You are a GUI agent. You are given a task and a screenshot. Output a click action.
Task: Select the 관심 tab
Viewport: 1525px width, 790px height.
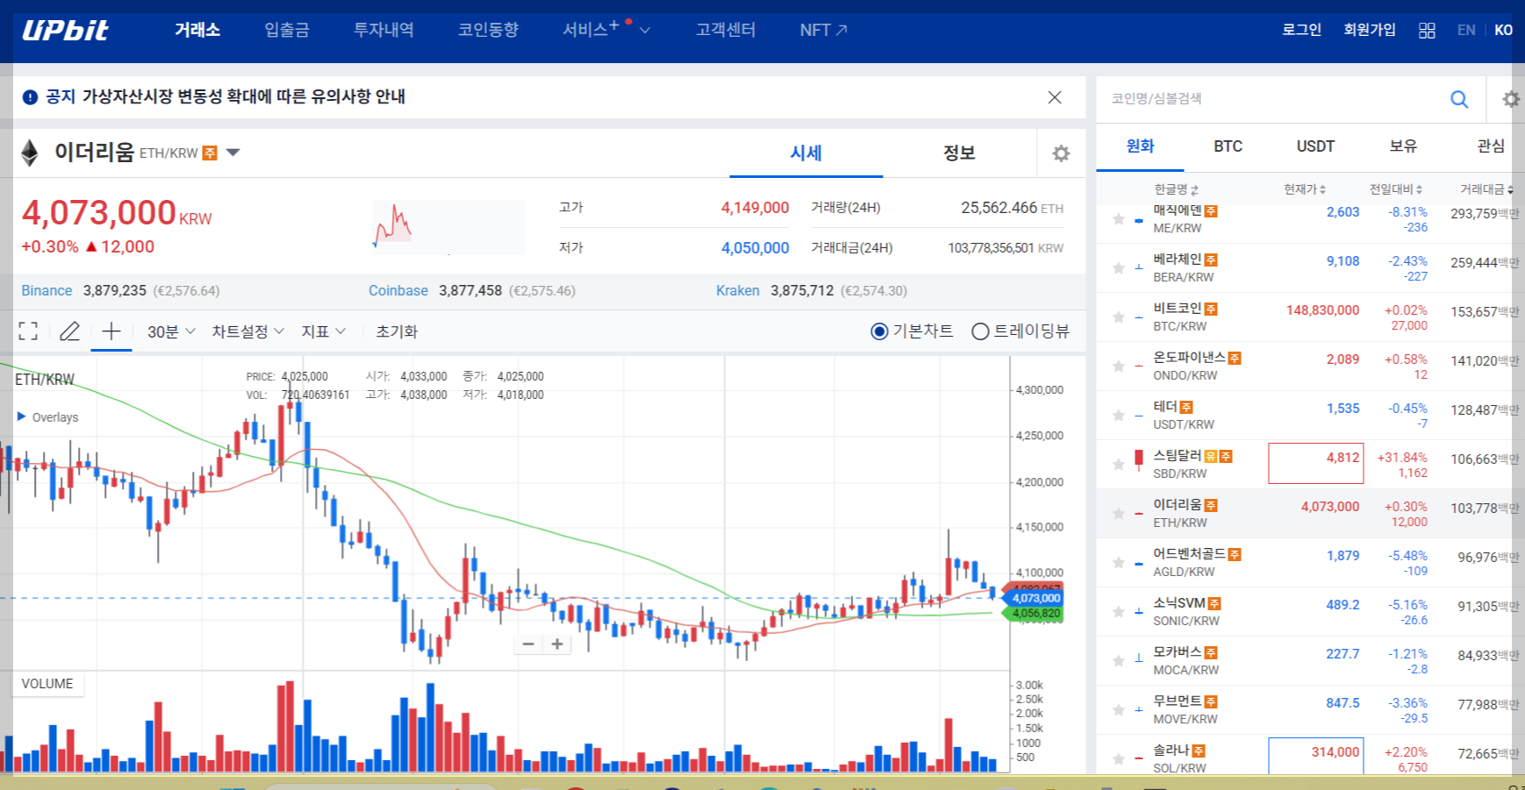click(1491, 146)
